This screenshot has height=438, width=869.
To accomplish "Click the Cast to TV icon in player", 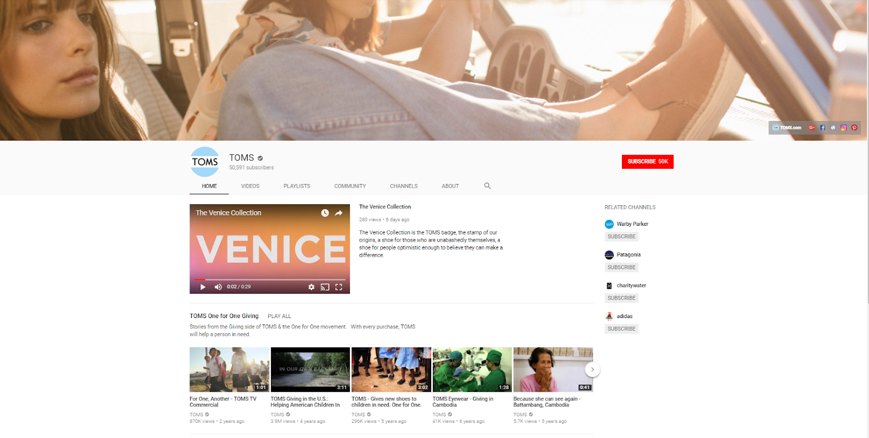I will pyautogui.click(x=325, y=287).
